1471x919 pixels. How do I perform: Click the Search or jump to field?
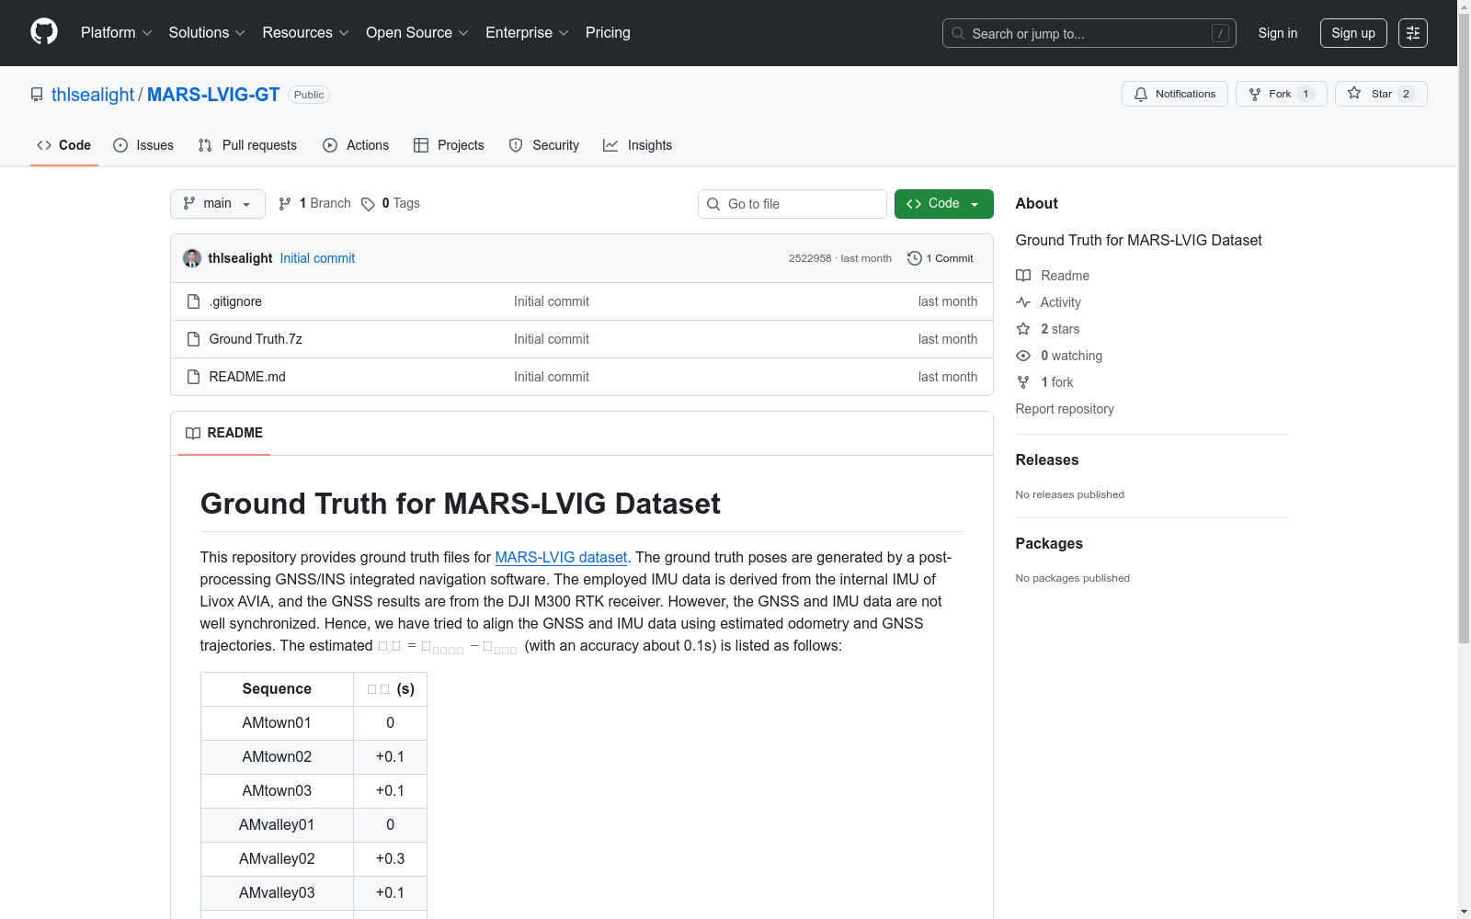pos(1089,33)
